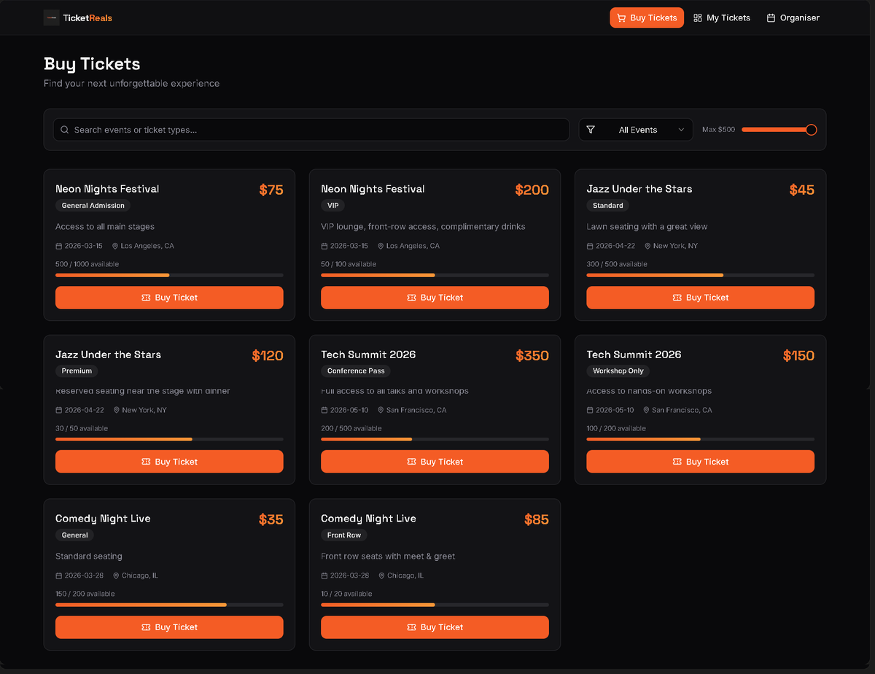The height and width of the screenshot is (674, 875).
Task: Click the filter funnel icon
Action: point(591,130)
